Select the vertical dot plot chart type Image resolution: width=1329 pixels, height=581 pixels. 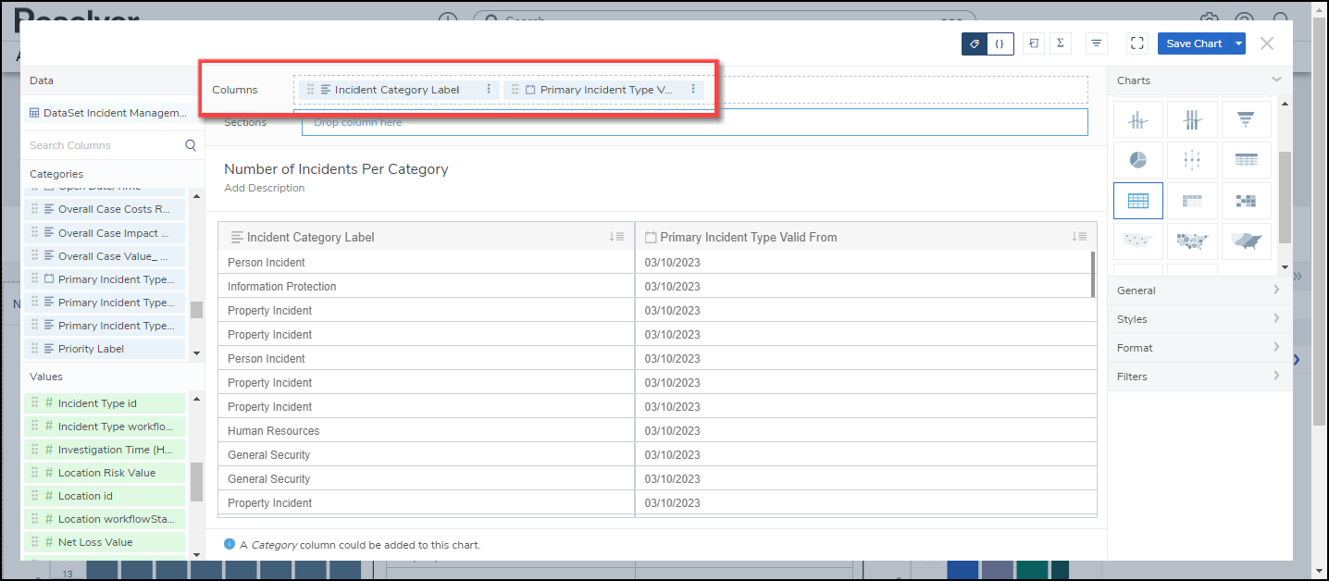[x=1192, y=160]
